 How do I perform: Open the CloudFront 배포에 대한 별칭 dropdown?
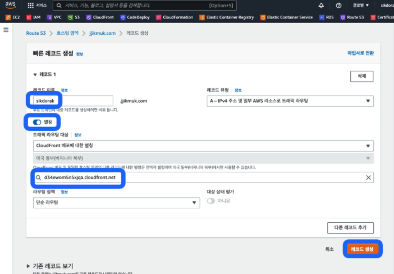tap(203, 146)
